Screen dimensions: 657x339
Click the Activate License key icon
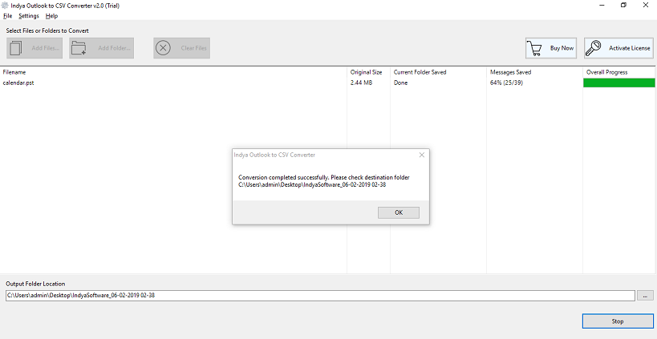click(594, 48)
